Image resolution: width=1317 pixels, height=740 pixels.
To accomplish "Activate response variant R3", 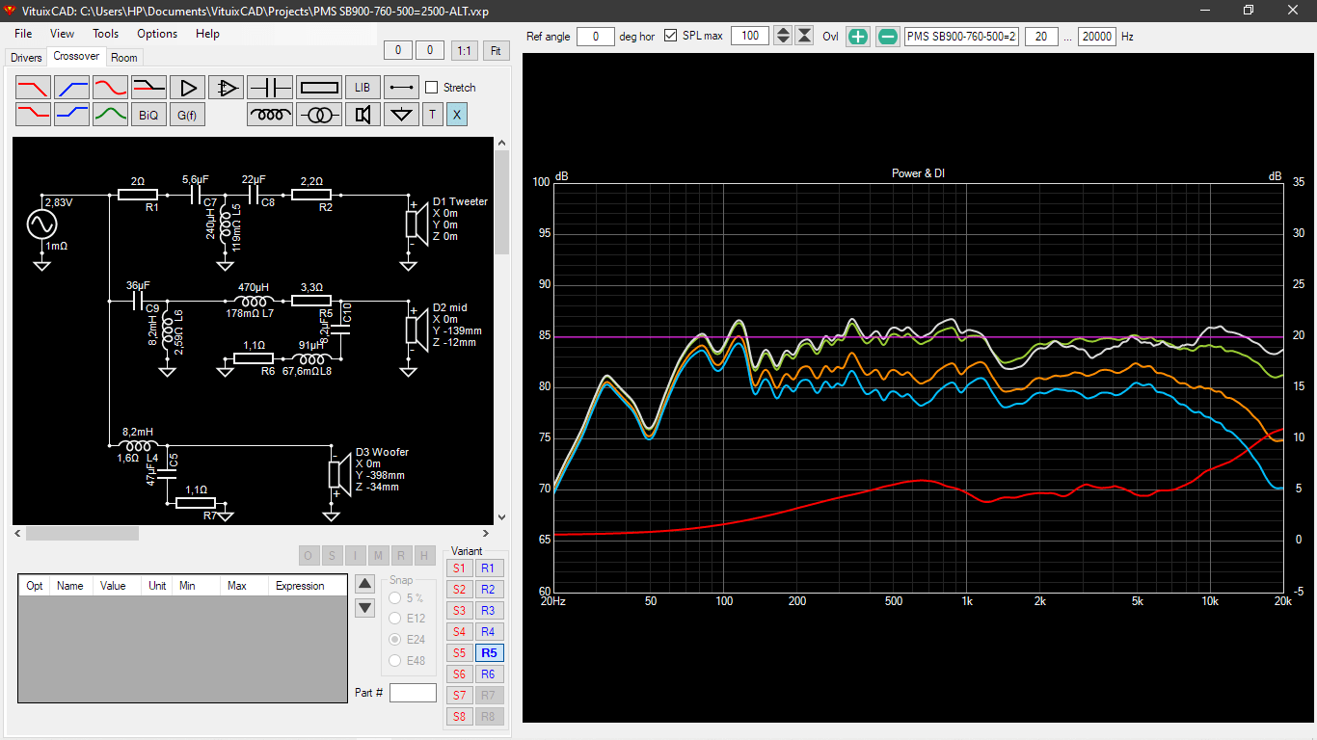I will 488,611.
